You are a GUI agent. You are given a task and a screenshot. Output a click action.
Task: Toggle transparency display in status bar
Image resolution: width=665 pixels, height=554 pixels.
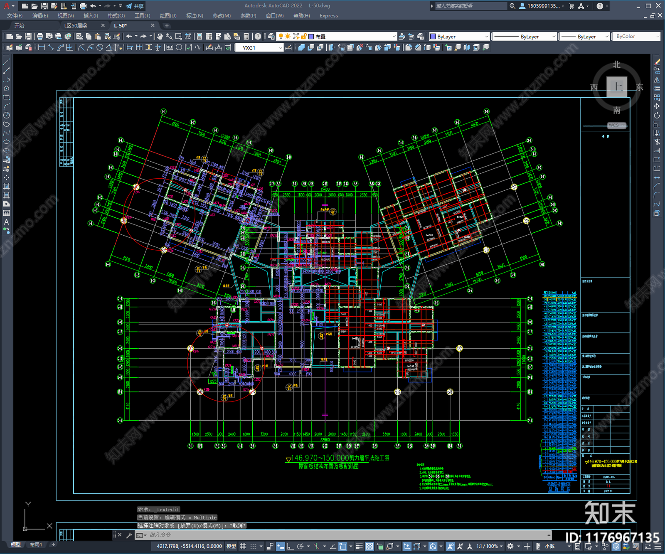[x=369, y=546]
